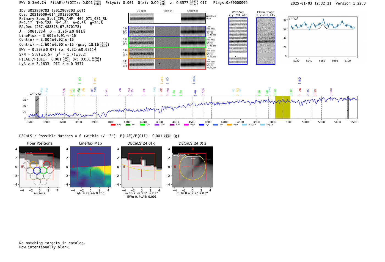Image resolution: width=385 pixels, height=262 pixels.
Task: Click the ID: 3012969703 line
Action: [52, 10]
